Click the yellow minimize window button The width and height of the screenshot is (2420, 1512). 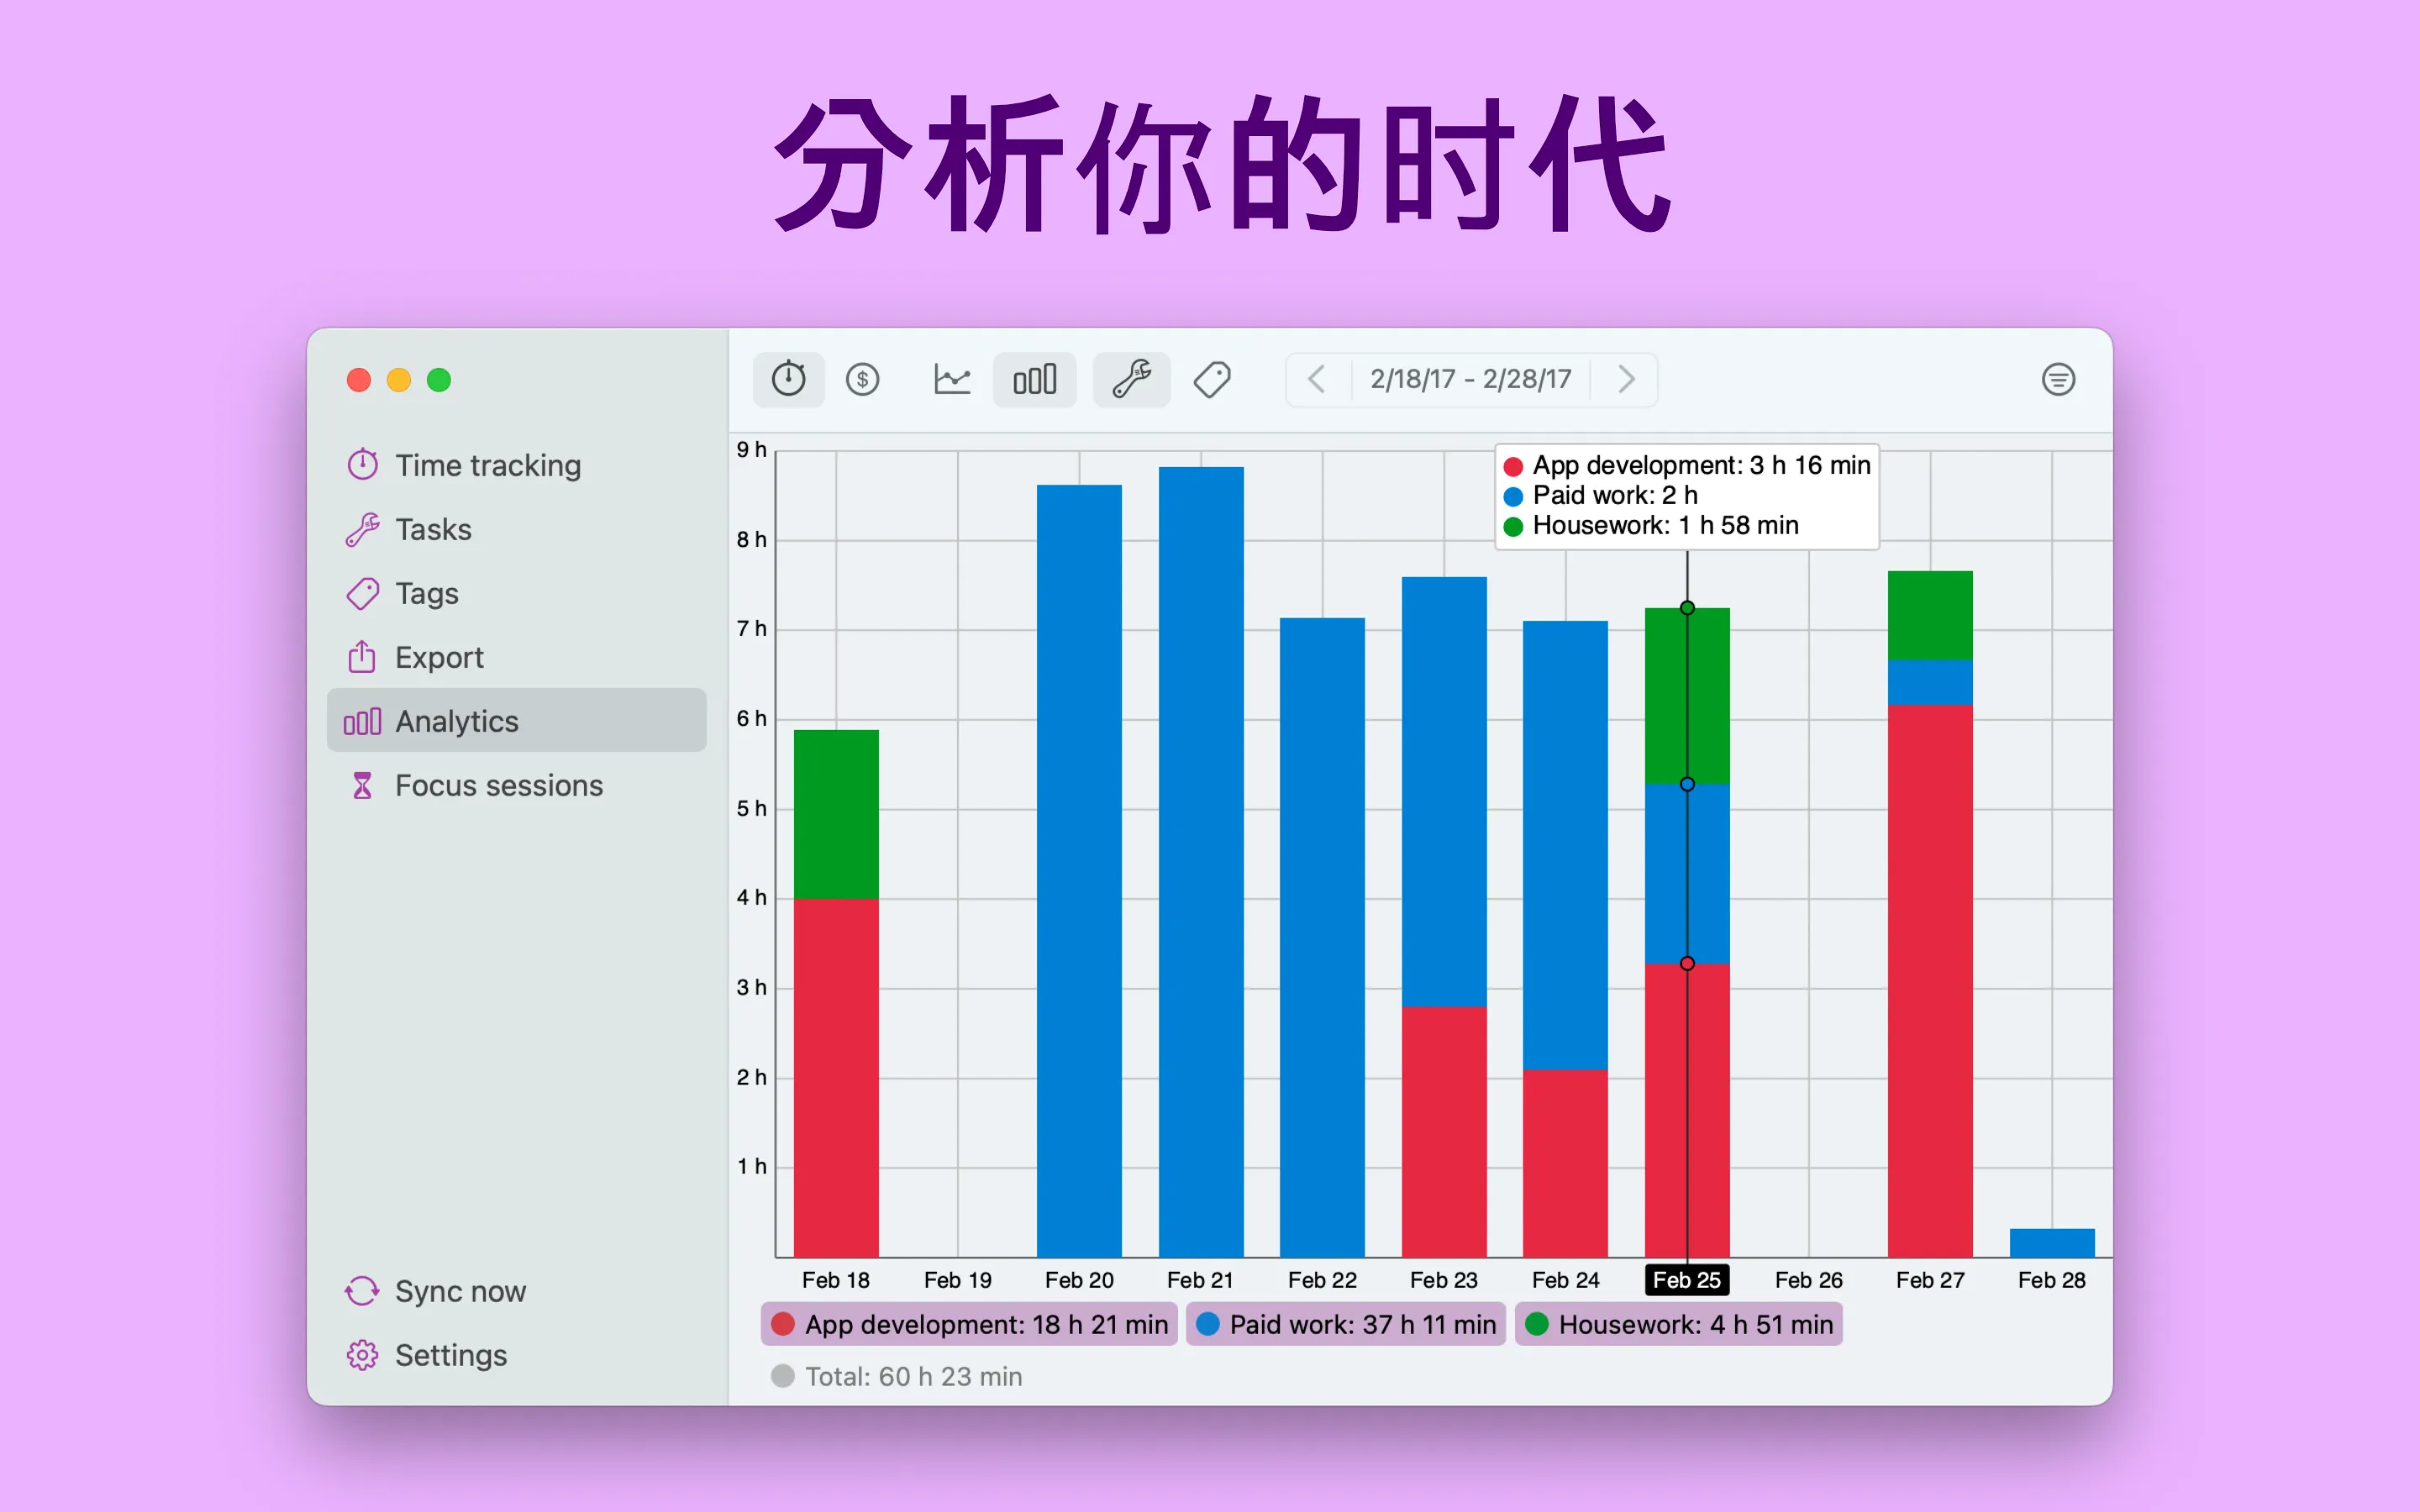click(399, 380)
